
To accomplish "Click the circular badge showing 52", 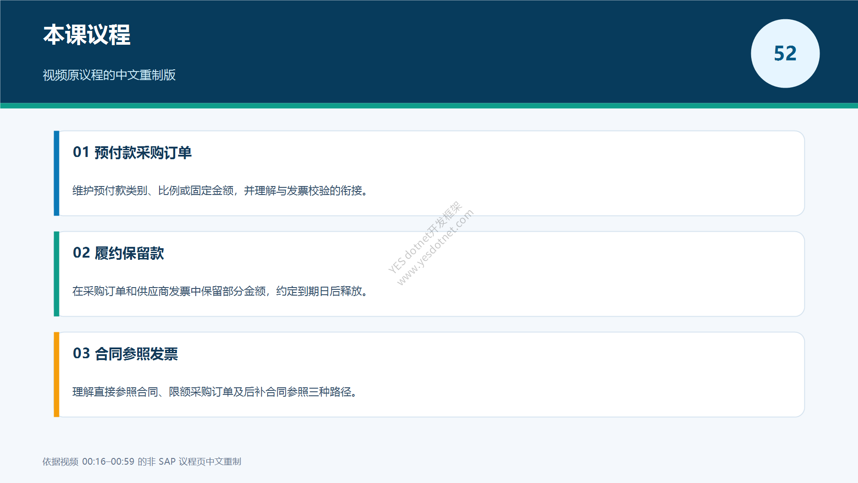I will pyautogui.click(x=785, y=54).
